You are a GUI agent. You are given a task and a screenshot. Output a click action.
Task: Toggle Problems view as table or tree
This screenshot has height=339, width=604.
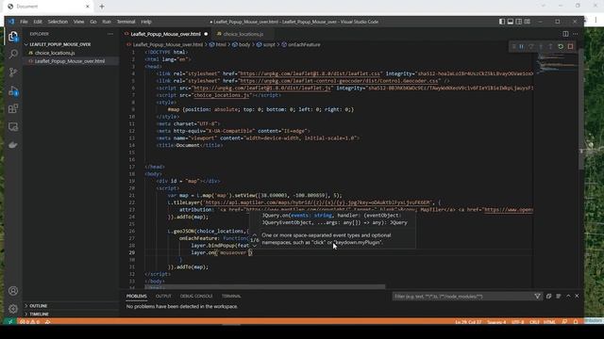point(559,296)
